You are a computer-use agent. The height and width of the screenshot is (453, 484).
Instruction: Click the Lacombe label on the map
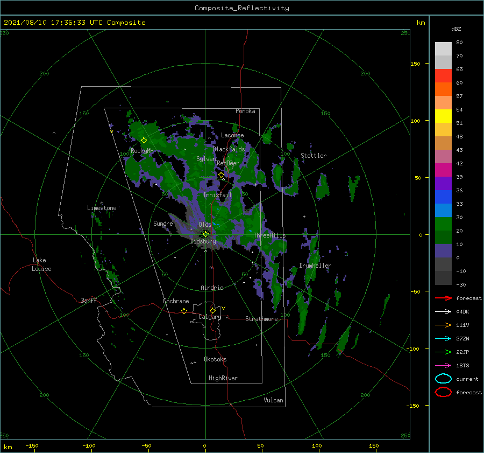point(232,135)
